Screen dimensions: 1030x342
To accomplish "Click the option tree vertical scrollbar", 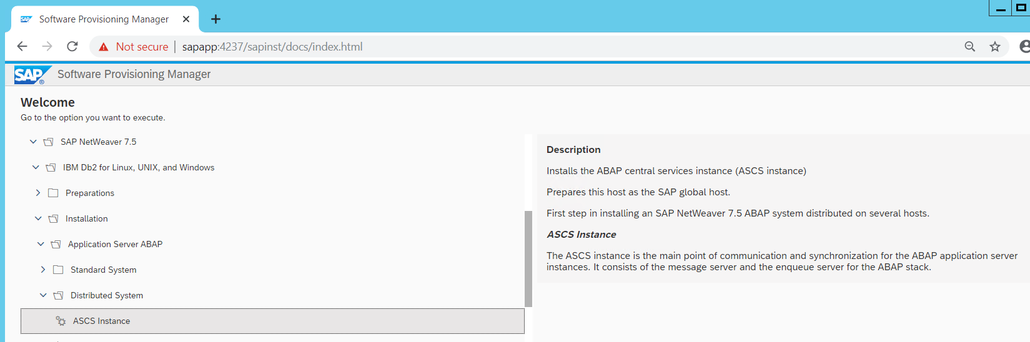I will (528, 258).
